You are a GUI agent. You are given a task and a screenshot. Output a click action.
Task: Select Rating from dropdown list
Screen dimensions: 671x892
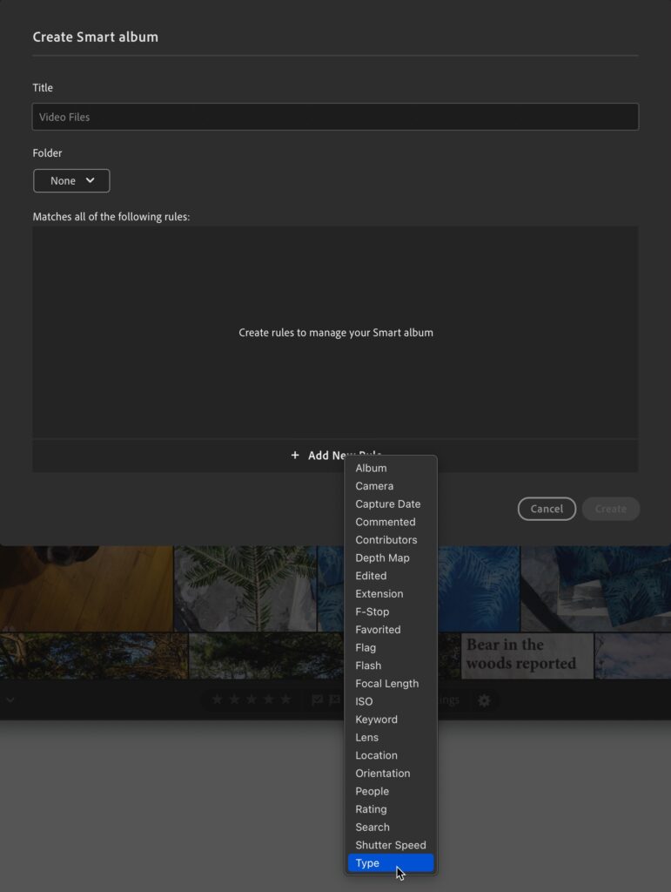tap(390, 809)
